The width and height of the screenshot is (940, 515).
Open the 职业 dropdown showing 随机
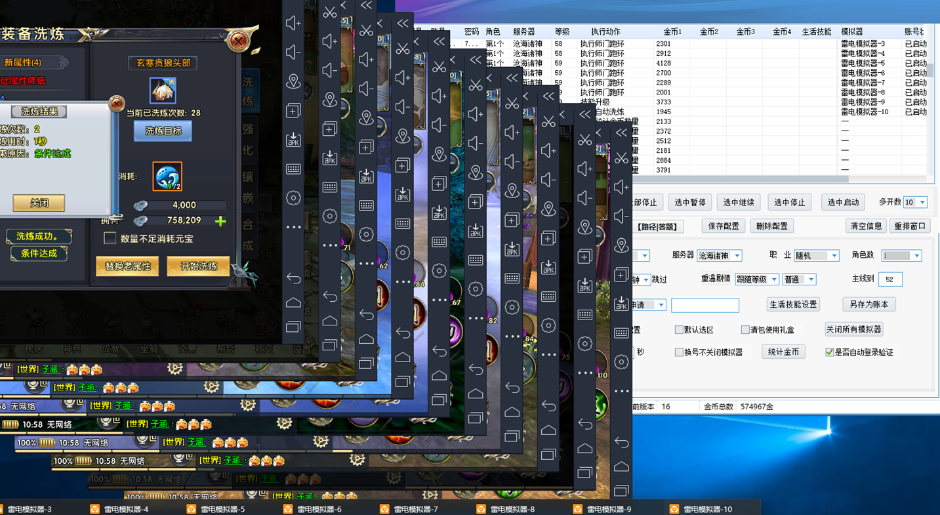(x=817, y=255)
